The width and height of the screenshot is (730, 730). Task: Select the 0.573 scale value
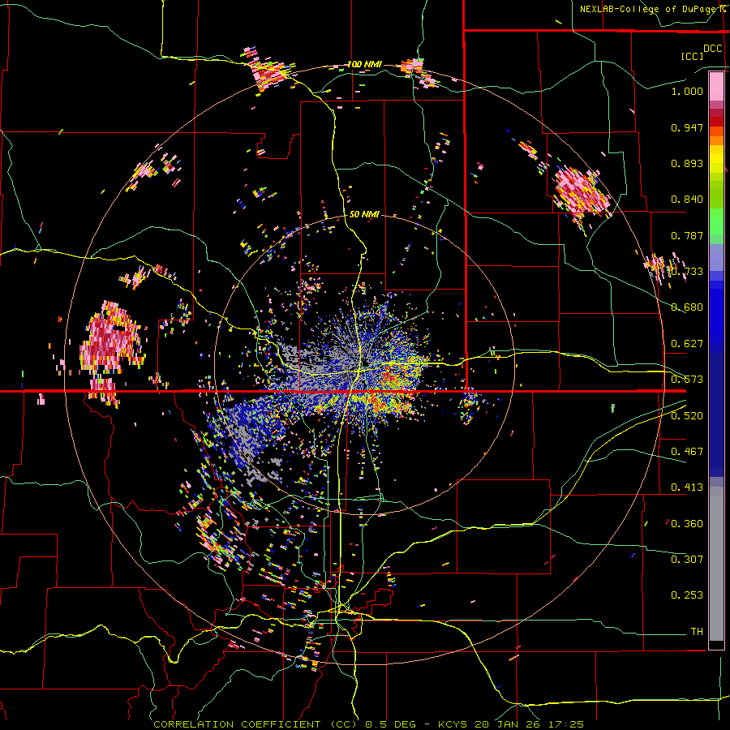[687, 380]
